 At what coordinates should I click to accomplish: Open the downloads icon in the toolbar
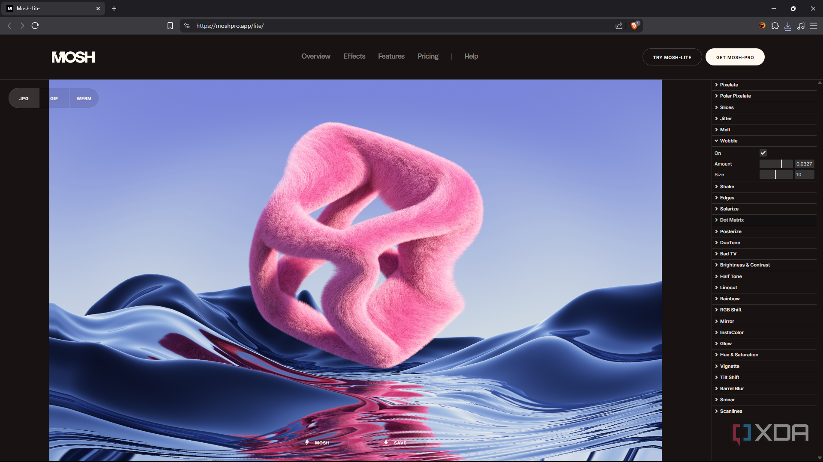pos(788,26)
